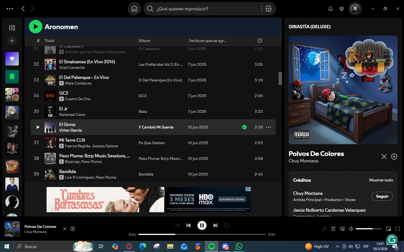Screen dimensions: 404x252
Task: Open the friend activity icon
Action: click(342, 9)
